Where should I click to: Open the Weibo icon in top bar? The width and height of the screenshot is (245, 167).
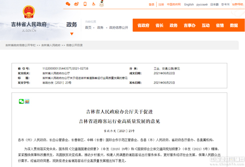[x=77, y=4]
